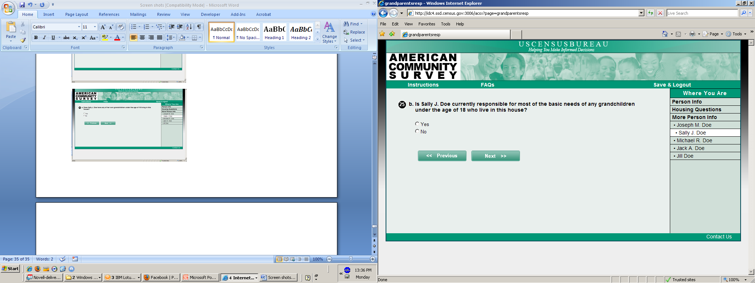Click the Next >> button in the survey
This screenshot has width=755, height=283.
tap(495, 156)
